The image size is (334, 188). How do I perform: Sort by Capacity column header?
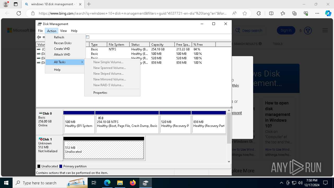click(162, 45)
